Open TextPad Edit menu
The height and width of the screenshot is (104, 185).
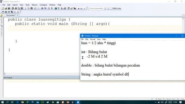pos(9,5)
